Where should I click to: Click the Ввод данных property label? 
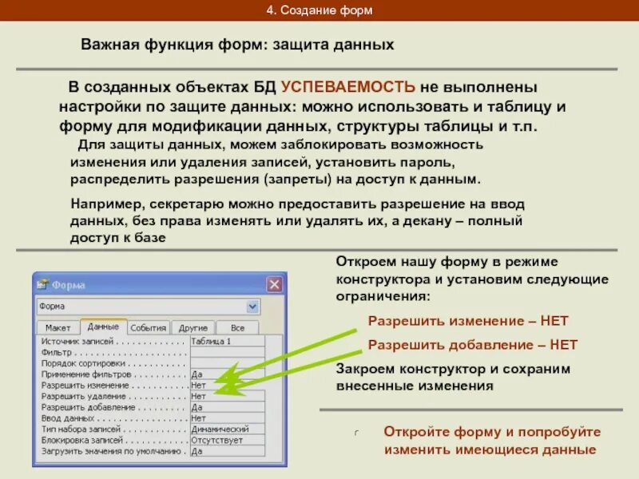click(68, 418)
